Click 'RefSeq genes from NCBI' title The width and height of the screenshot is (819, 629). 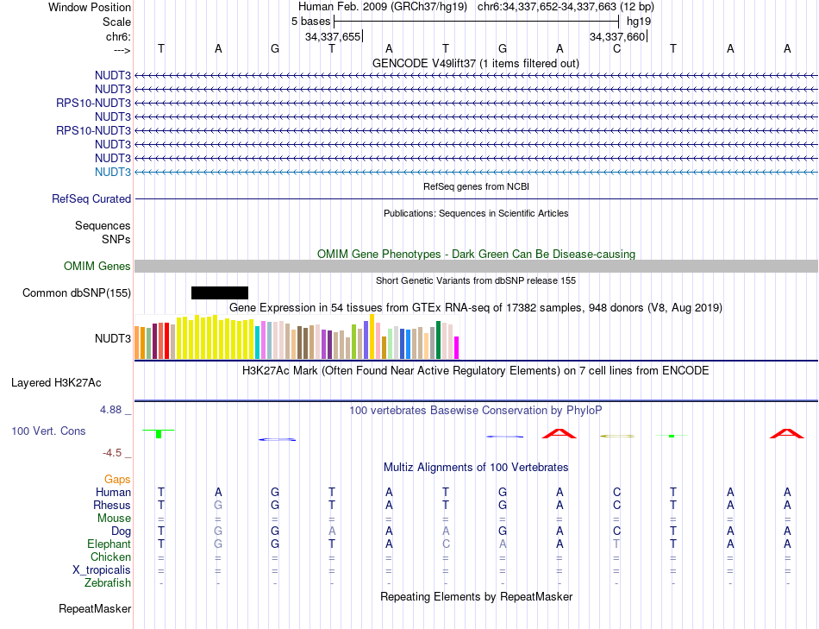click(x=476, y=186)
